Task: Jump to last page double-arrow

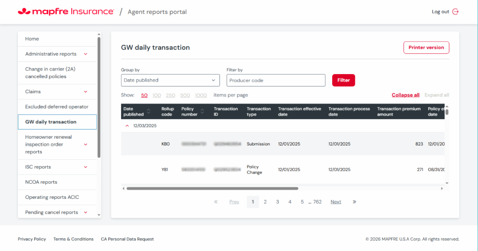Action: pyautogui.click(x=354, y=202)
